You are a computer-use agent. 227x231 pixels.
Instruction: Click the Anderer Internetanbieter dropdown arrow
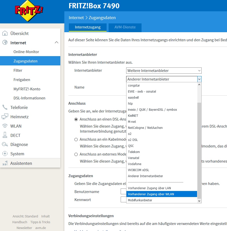(x=199, y=79)
